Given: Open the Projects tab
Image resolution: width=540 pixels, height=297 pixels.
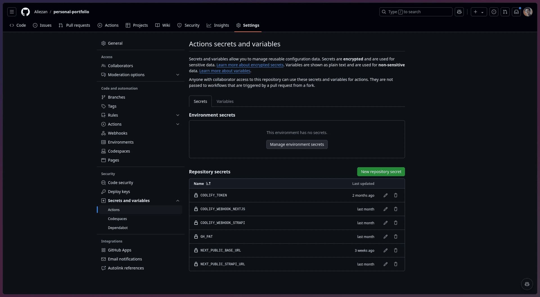Looking at the screenshot, I should (x=137, y=25).
